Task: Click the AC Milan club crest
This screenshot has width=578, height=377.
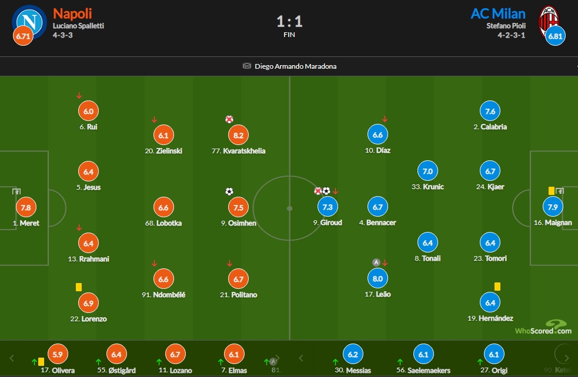Action: [x=549, y=21]
